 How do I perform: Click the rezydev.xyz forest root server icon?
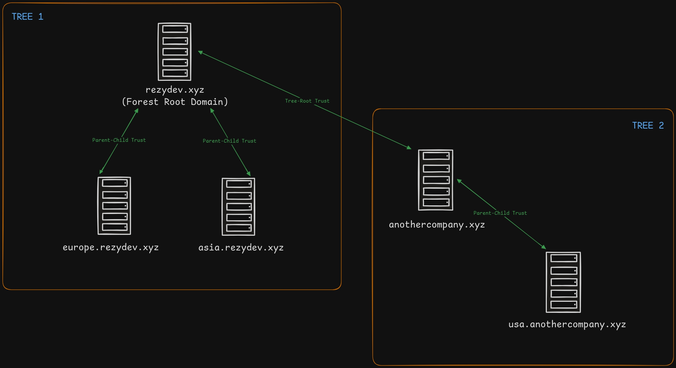click(174, 52)
